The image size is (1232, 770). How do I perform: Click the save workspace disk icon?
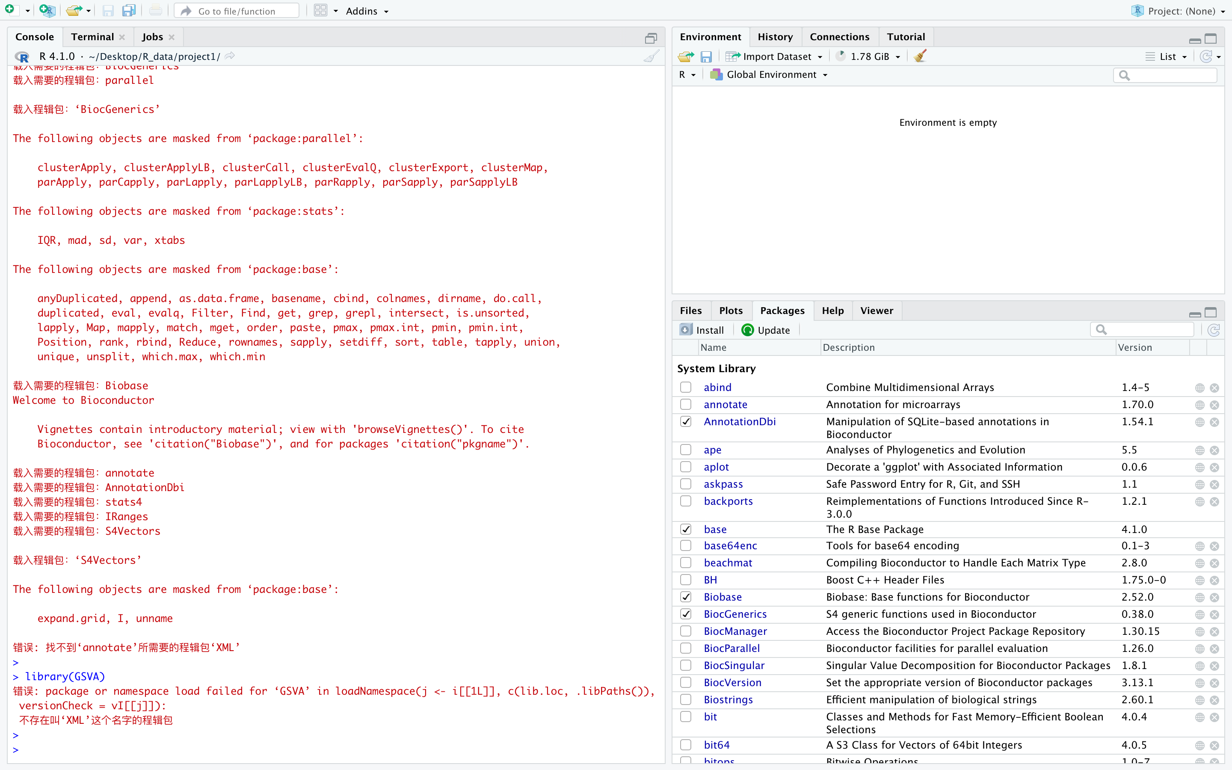[705, 56]
